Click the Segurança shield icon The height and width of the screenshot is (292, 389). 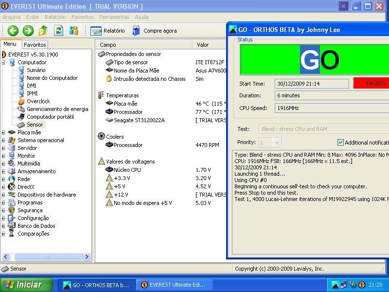click(x=11, y=210)
